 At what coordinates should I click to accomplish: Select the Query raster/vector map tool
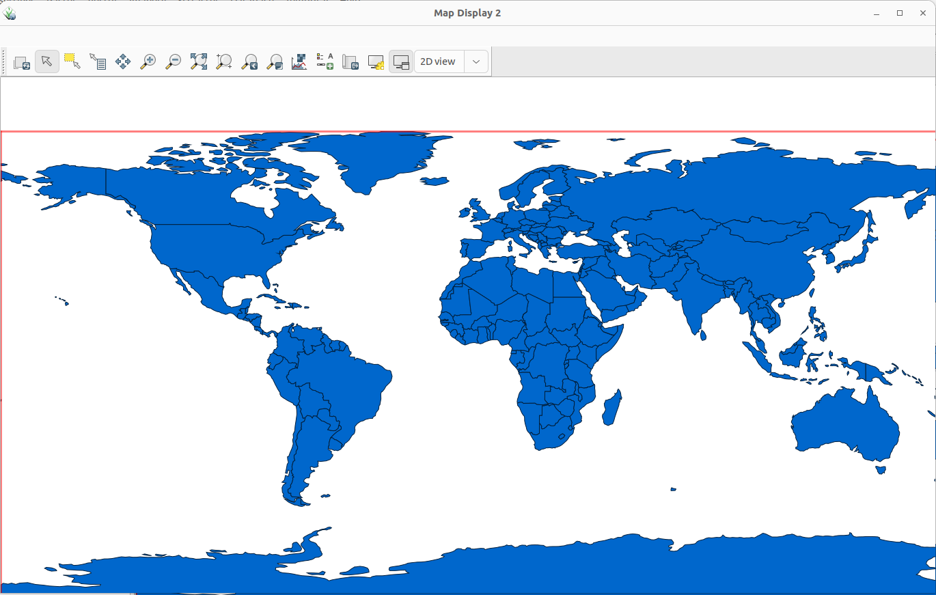pyautogui.click(x=98, y=61)
